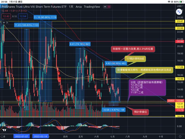Click the 十月 label on time axis
Image resolution: width=185 pixels, height=139 pixels.
pos(161,136)
